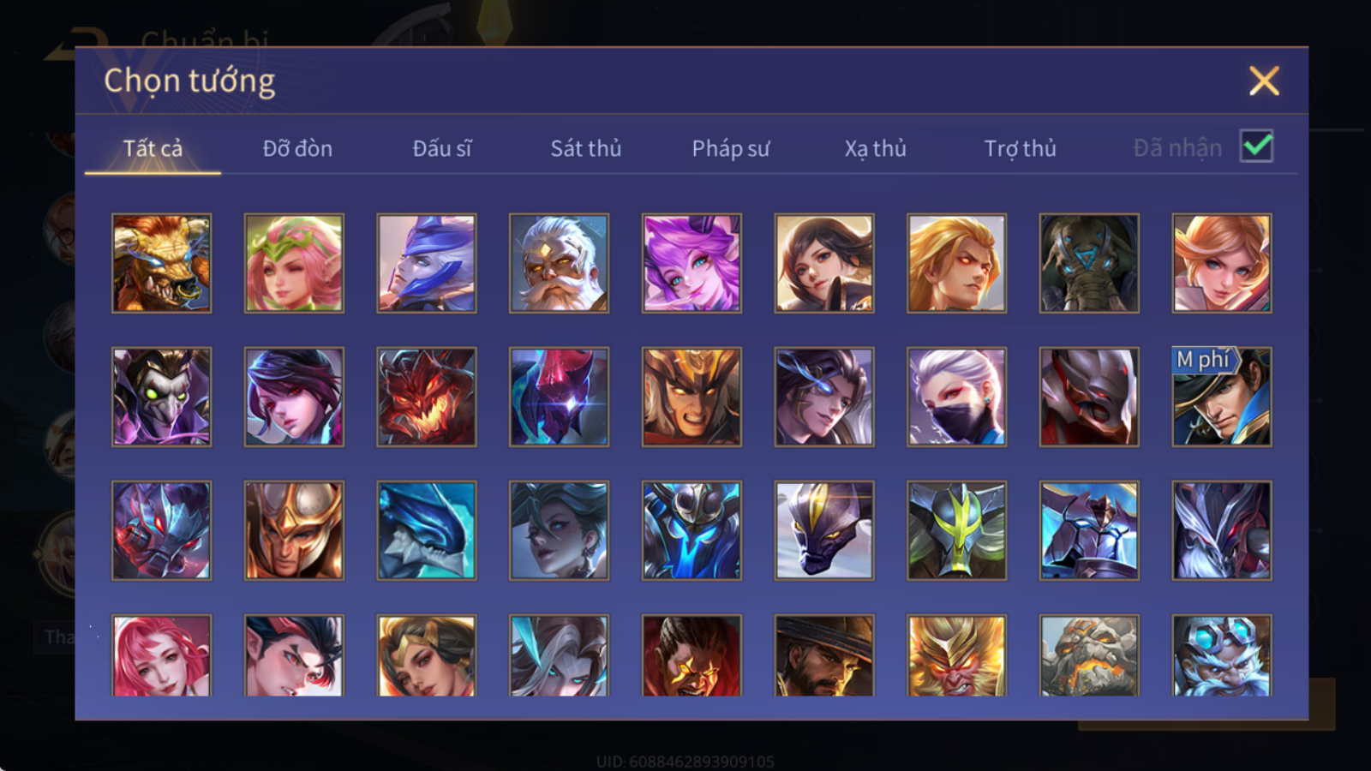
Task: Open the 'Pháp sư' tab
Action: [x=731, y=148]
